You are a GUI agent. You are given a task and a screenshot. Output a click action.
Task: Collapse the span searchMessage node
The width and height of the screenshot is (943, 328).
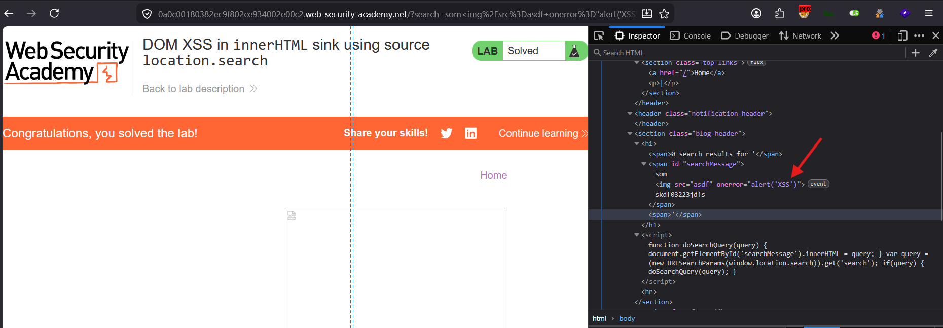point(644,164)
